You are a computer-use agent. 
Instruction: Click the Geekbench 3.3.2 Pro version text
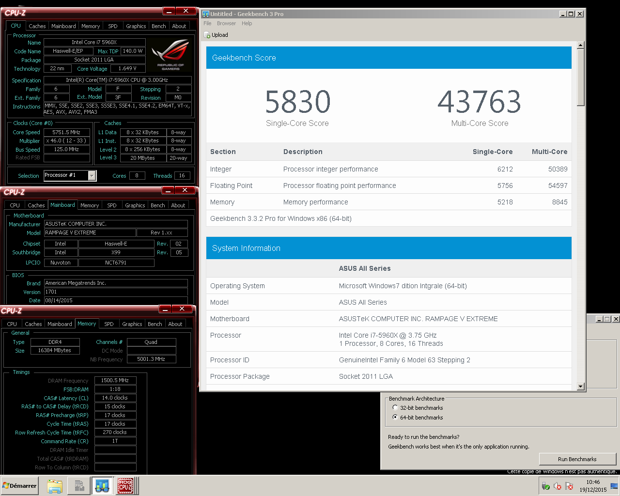(x=281, y=218)
